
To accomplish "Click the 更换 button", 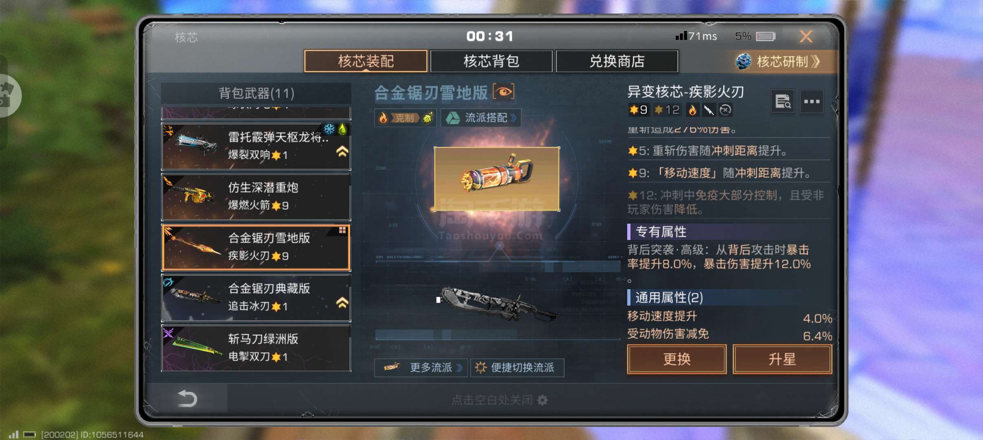I will click(677, 359).
